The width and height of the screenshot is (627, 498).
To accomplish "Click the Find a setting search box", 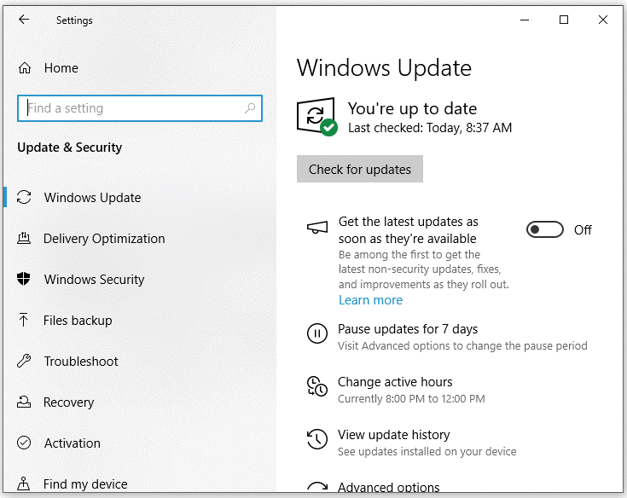I will pyautogui.click(x=132, y=108).
